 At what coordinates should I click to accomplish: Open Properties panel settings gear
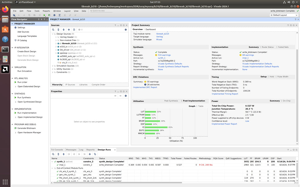126,96
